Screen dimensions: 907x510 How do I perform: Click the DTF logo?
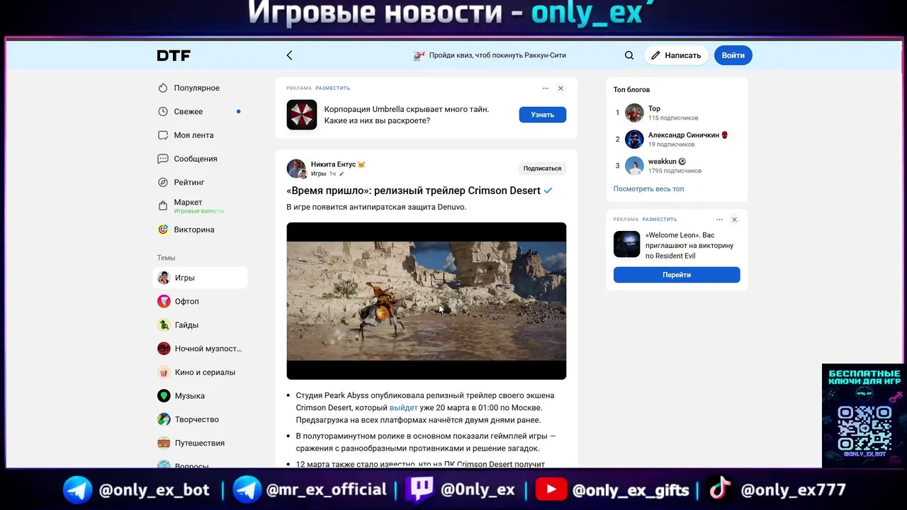click(x=174, y=55)
